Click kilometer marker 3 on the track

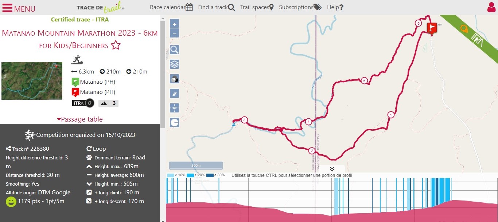click(x=244, y=120)
